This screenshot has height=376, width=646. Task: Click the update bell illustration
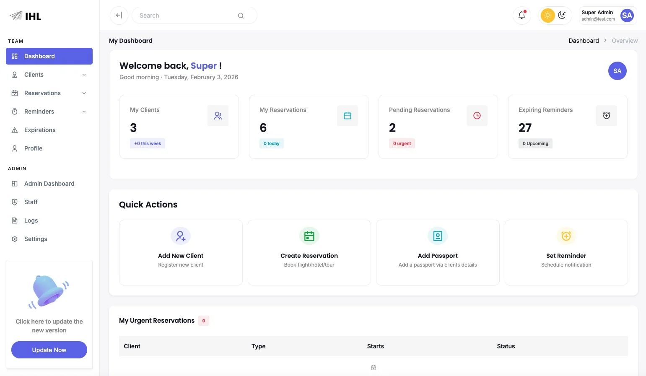point(49,291)
